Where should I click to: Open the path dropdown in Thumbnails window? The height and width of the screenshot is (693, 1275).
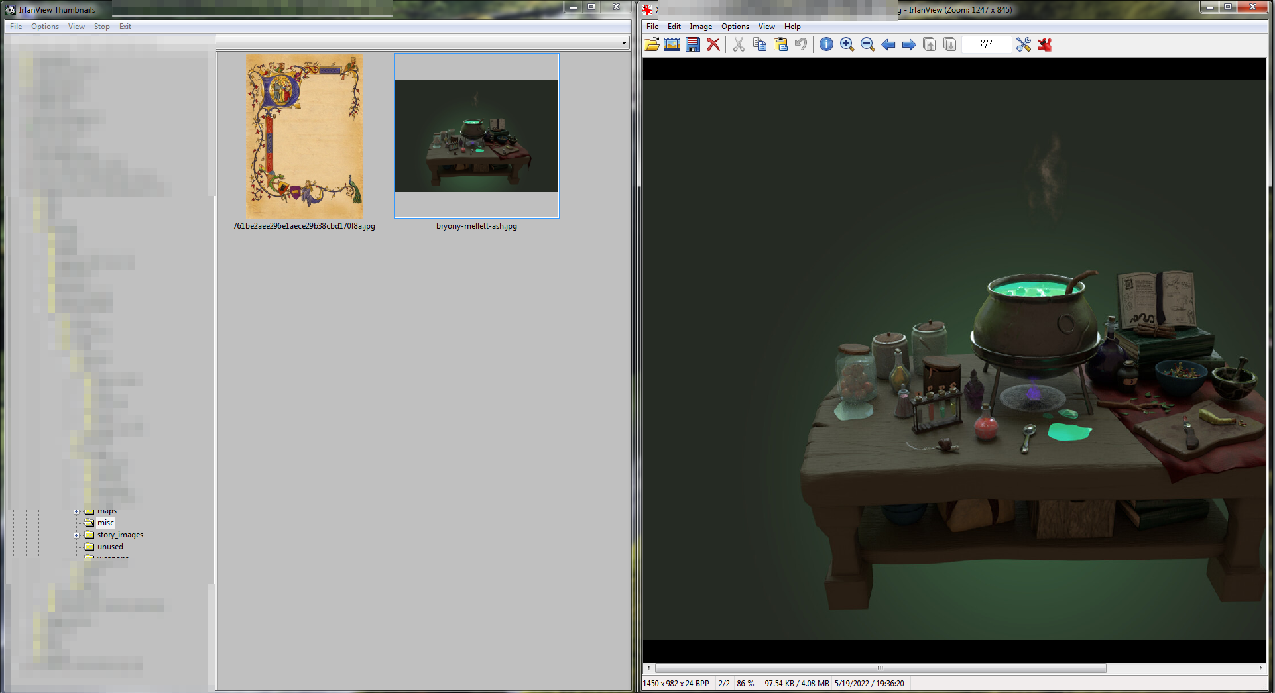pyautogui.click(x=624, y=43)
